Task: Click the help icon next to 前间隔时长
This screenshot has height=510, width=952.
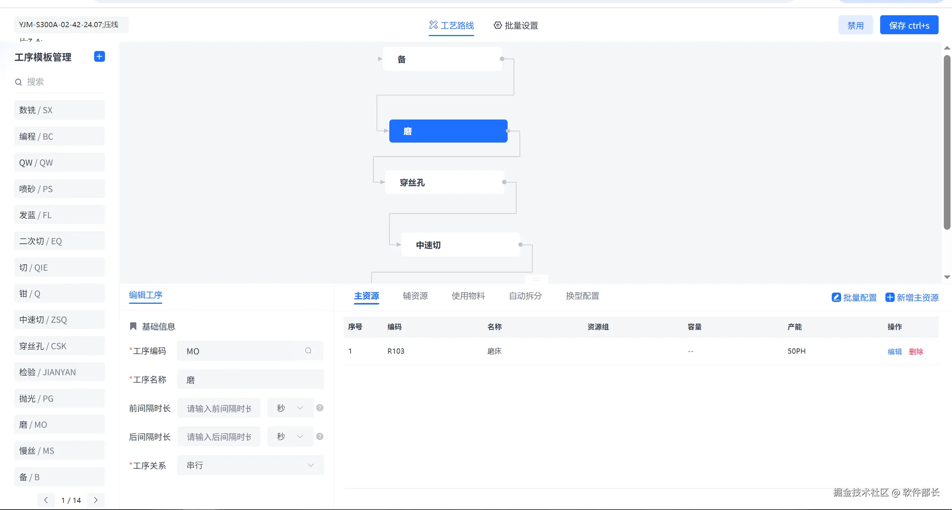Action: 320,408
